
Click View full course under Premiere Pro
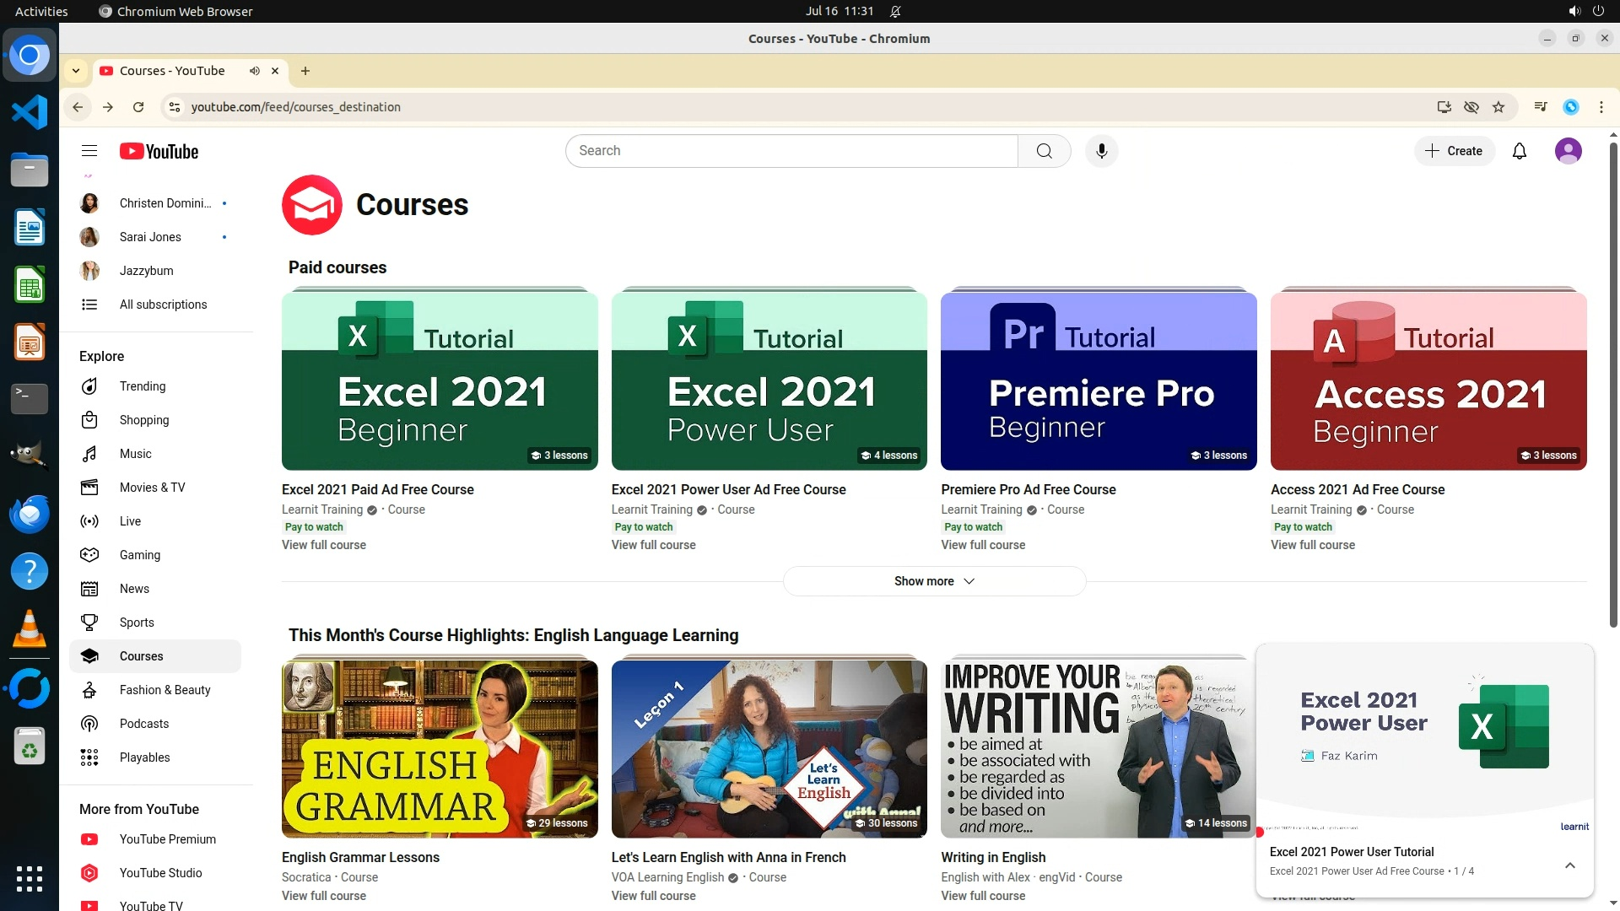point(983,545)
